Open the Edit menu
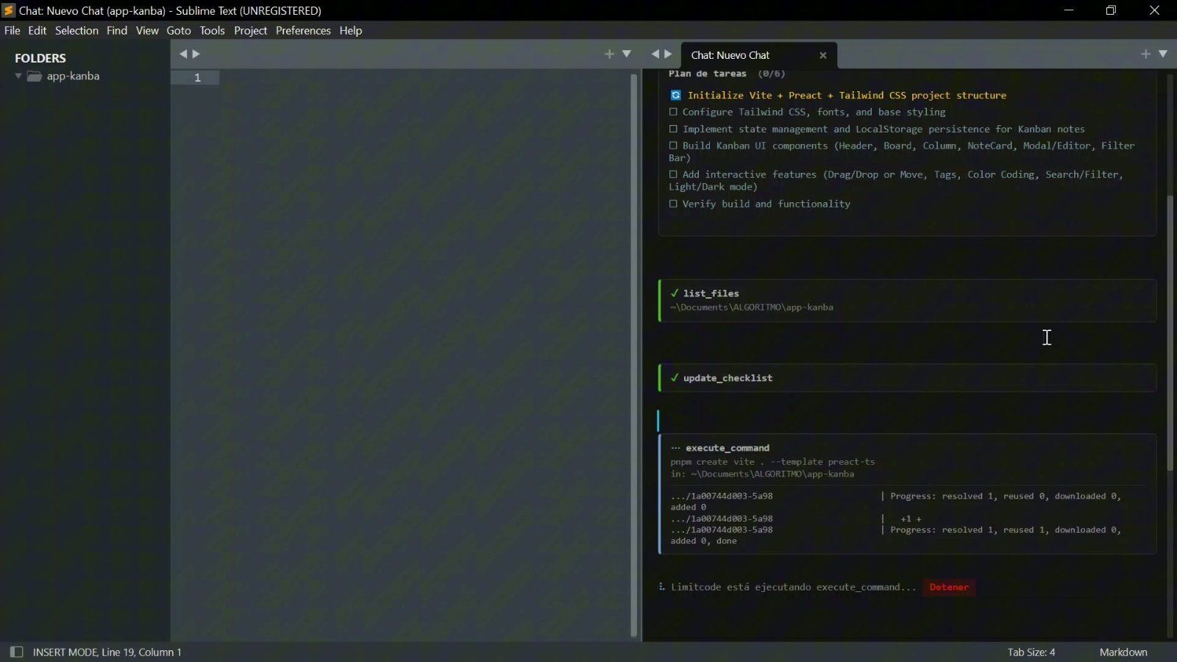 pyautogui.click(x=38, y=30)
